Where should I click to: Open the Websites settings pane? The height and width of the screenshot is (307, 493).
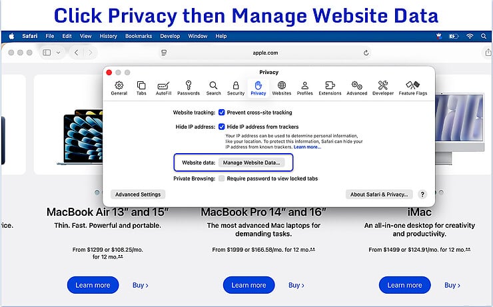281,89
